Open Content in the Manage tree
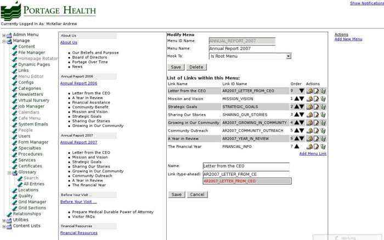This screenshot has width=384, height=240. click(x=26, y=47)
